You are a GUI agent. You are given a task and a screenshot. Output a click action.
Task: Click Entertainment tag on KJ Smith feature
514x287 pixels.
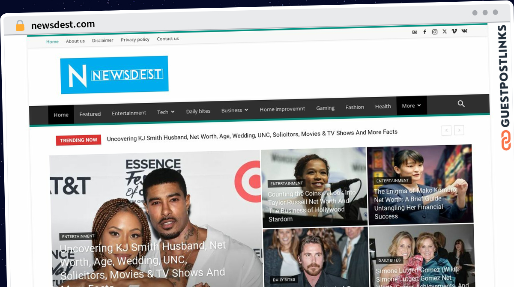78,236
